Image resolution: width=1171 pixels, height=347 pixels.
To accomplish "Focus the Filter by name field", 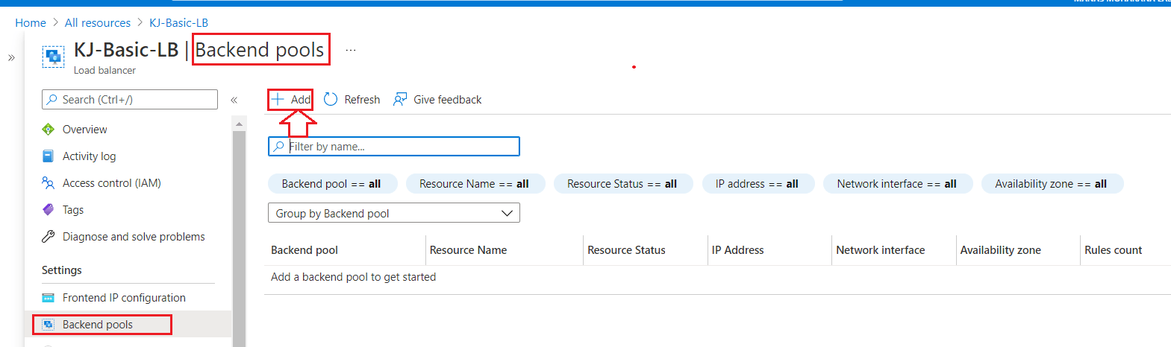I will click(x=394, y=147).
